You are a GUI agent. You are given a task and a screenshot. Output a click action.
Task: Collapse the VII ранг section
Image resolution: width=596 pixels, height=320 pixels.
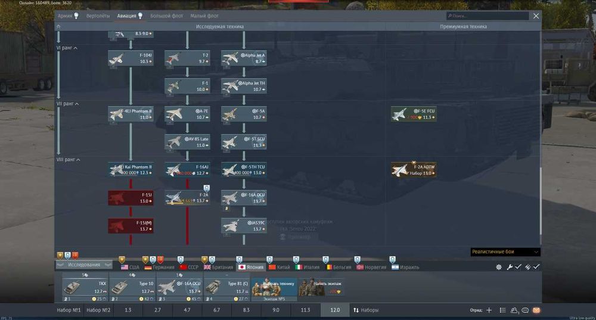pyautogui.click(x=68, y=104)
